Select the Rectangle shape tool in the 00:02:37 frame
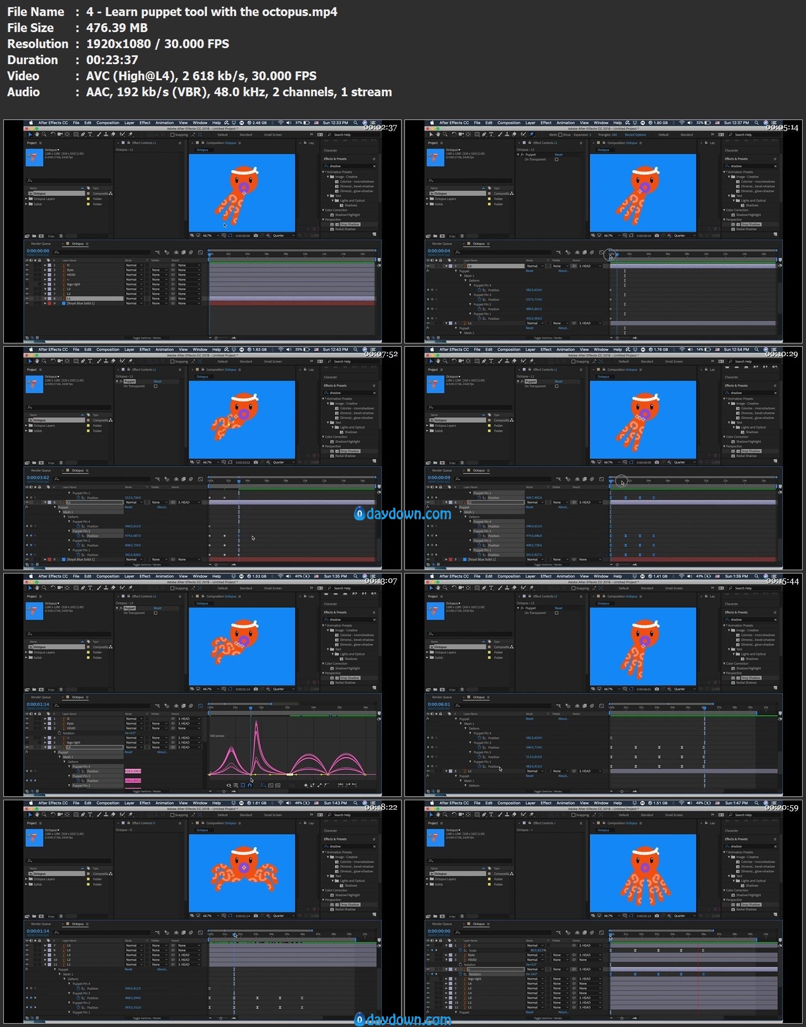806x1027 pixels. click(x=76, y=134)
